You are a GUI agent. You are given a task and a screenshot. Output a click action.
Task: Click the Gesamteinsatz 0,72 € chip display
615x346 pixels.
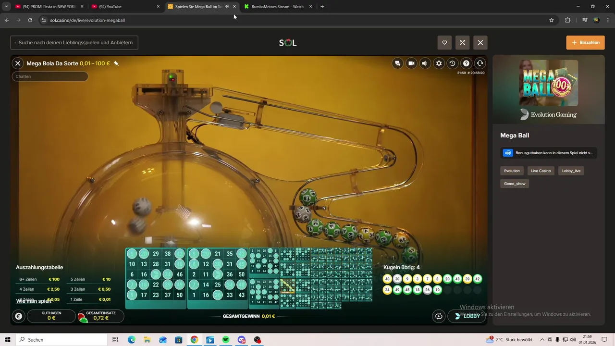pos(101,316)
